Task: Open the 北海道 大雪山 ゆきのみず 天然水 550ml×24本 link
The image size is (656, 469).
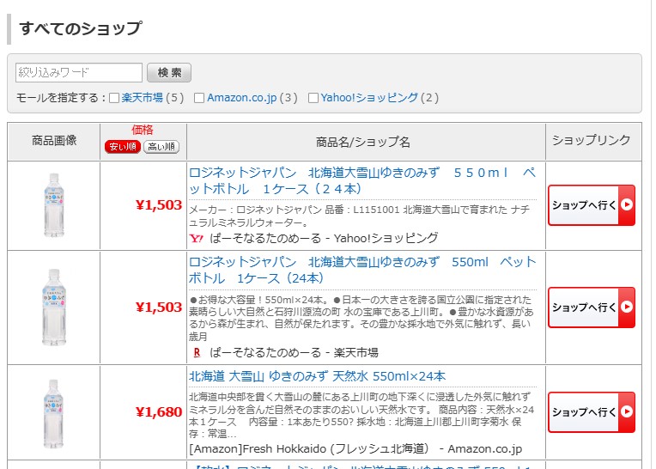Action: pyautogui.click(x=317, y=376)
